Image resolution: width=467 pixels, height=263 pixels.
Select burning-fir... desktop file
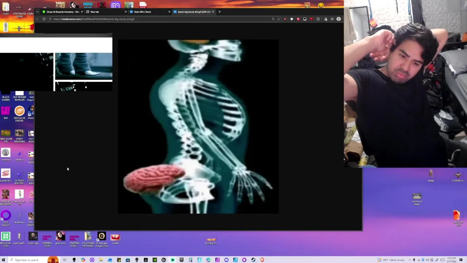point(211,241)
